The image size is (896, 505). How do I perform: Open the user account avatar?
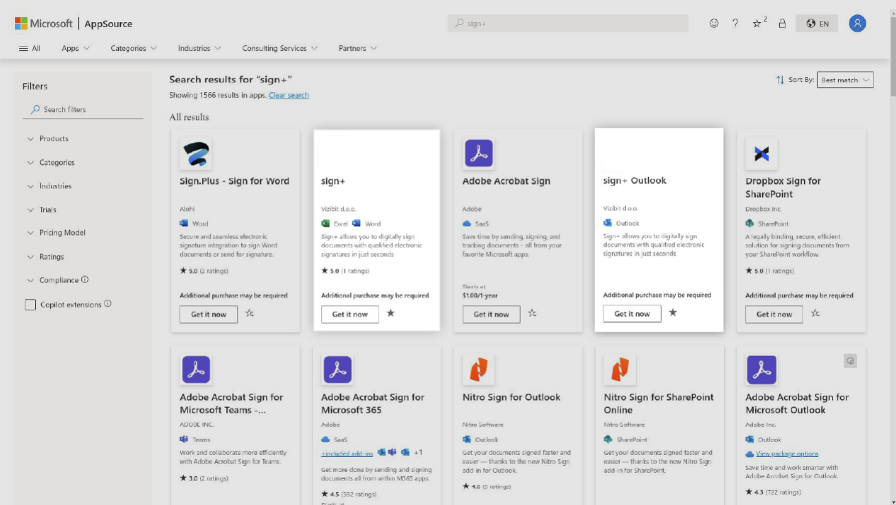858,23
